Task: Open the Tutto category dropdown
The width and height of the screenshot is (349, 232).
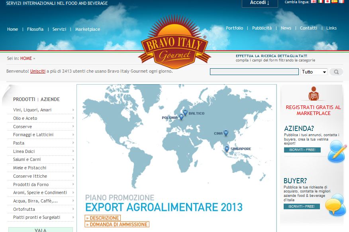Action: coord(314,72)
